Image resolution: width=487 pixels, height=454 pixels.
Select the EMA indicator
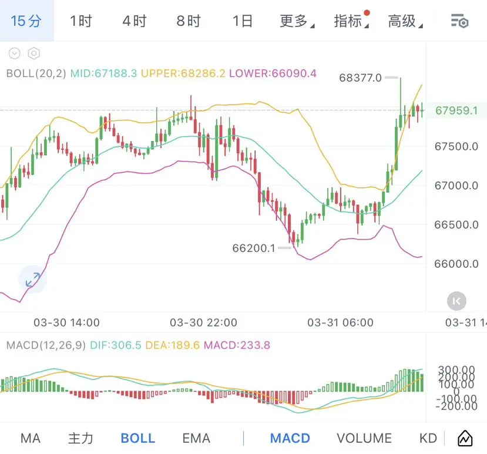click(x=196, y=438)
